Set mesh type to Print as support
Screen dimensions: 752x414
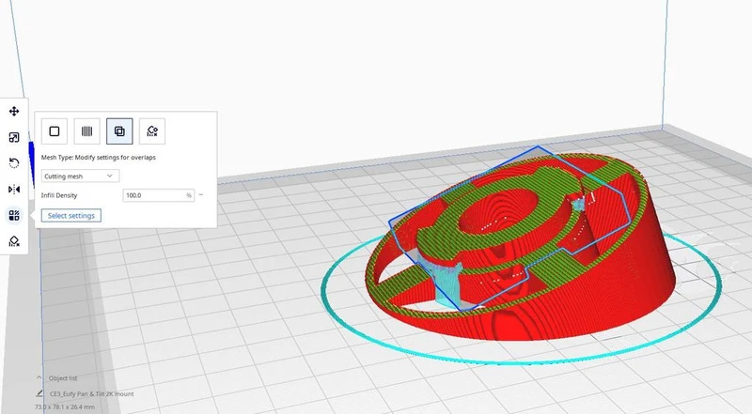[86, 131]
